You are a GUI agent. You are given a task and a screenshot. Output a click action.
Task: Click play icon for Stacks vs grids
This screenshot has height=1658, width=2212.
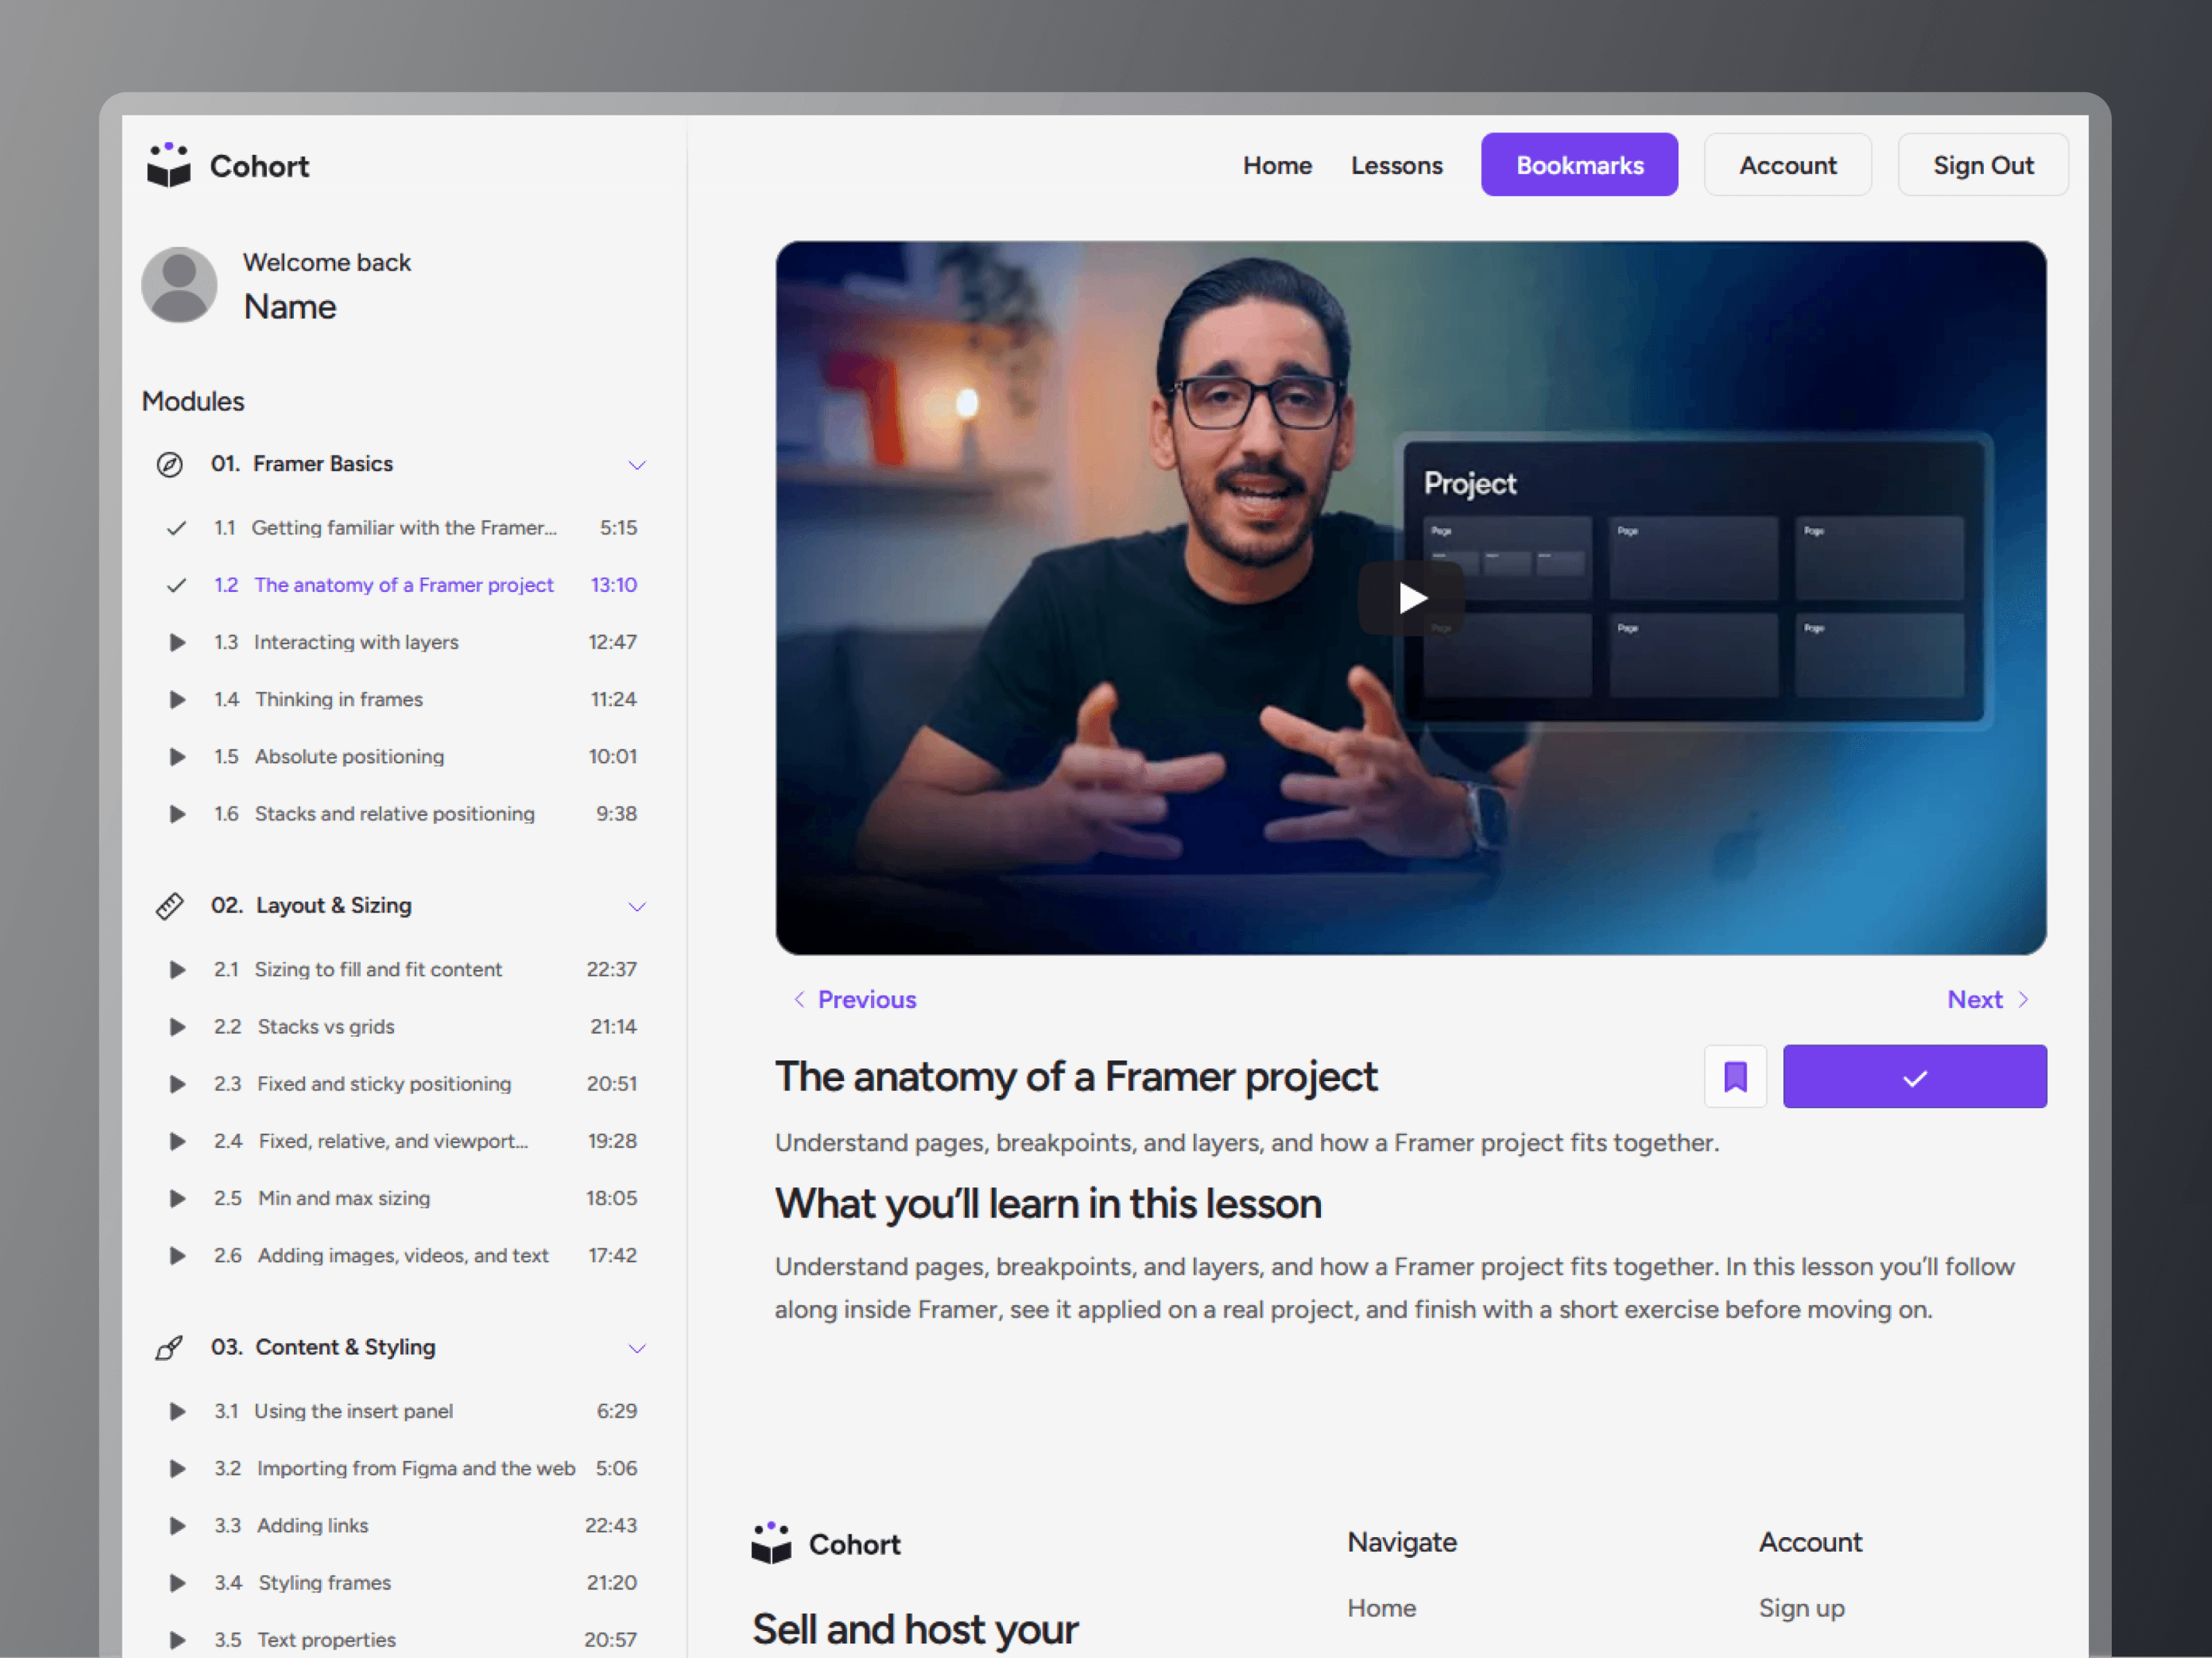click(x=177, y=1027)
